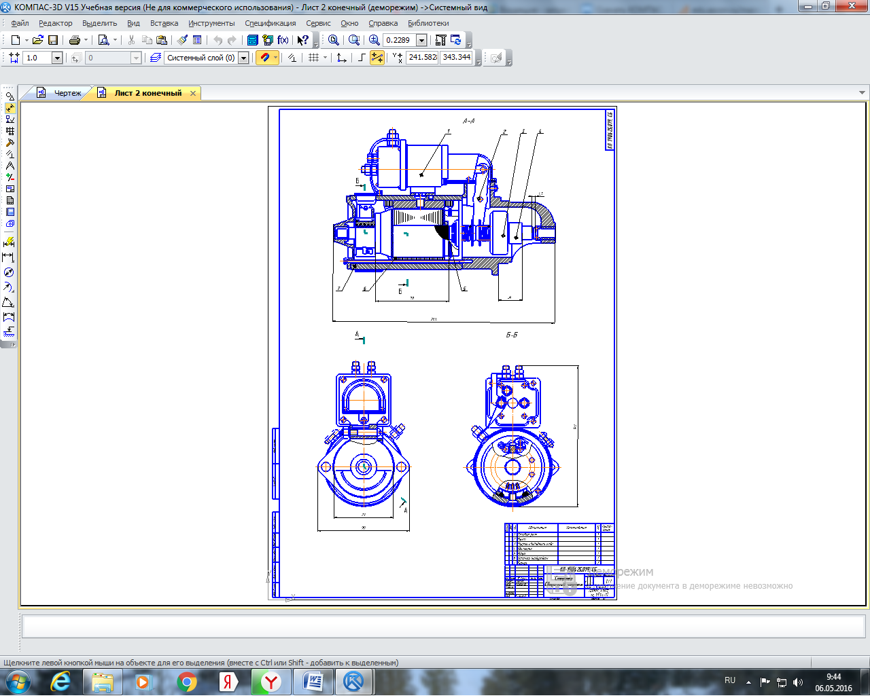Open the Инструменты menu

pyautogui.click(x=211, y=23)
